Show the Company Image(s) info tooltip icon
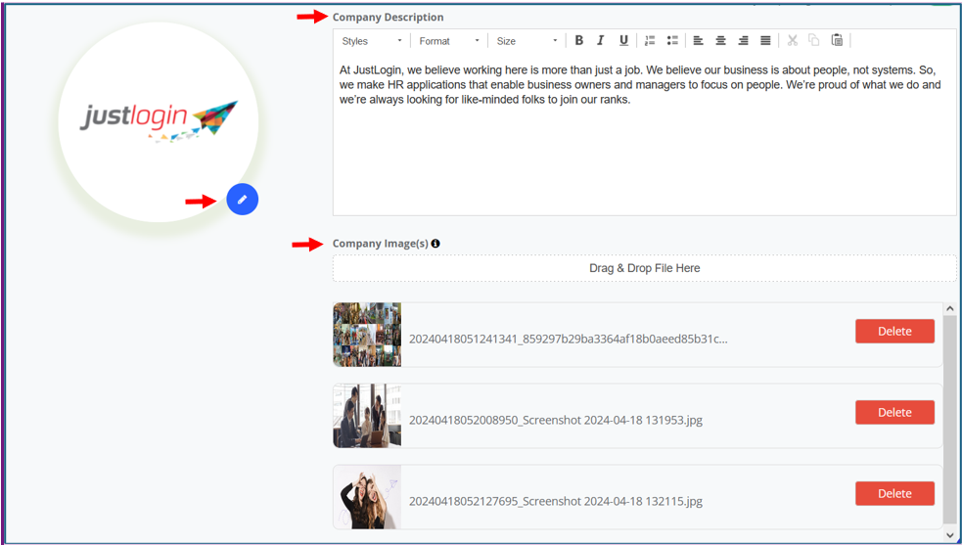The image size is (962, 545). [x=435, y=244]
